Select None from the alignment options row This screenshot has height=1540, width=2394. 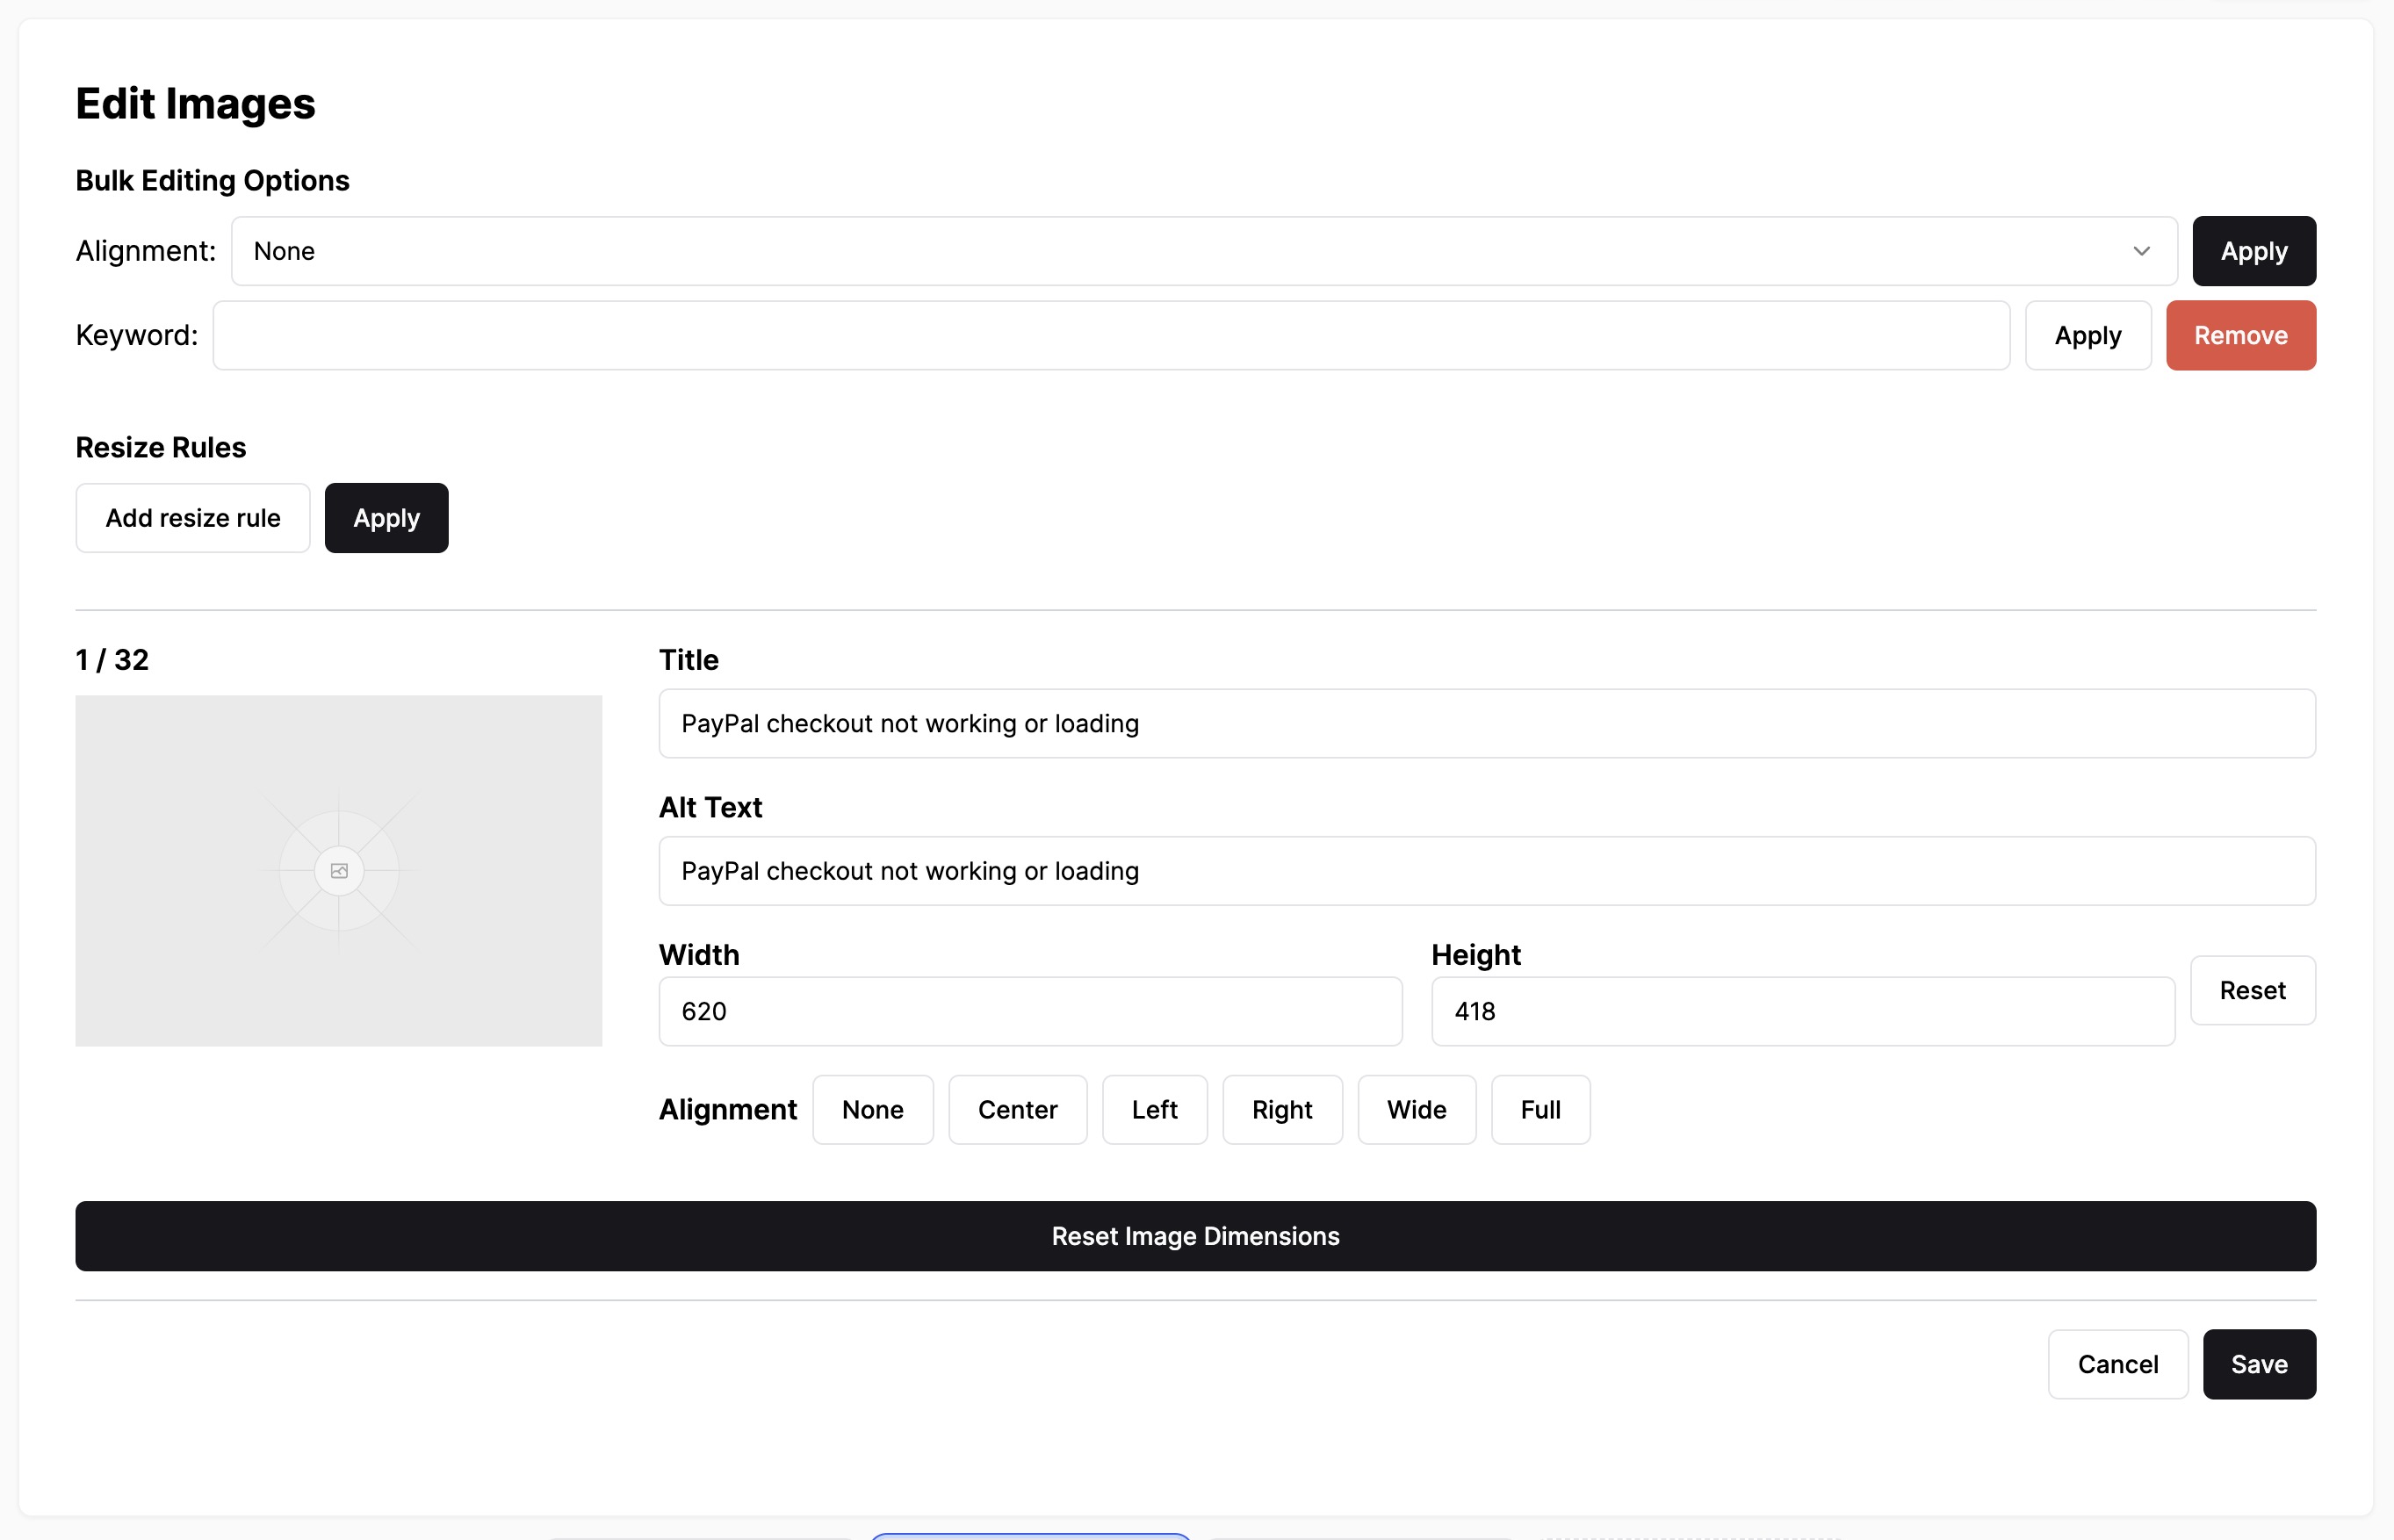872,1109
